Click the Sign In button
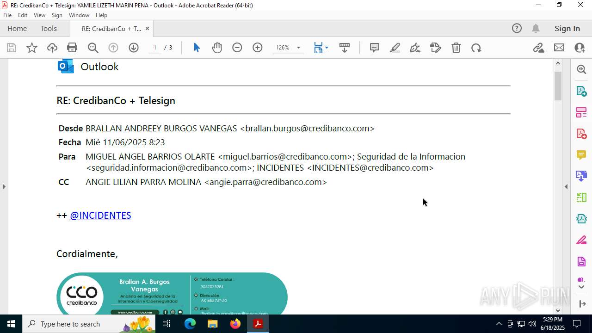The width and height of the screenshot is (592, 333). click(x=567, y=28)
